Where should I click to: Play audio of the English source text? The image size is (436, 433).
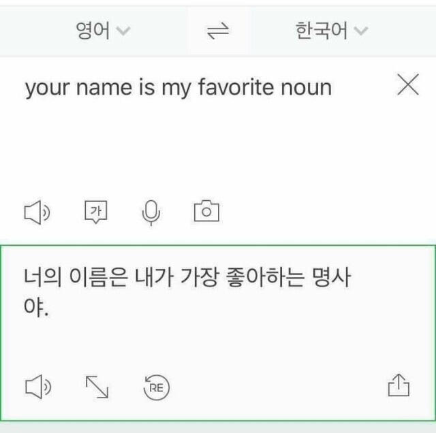pos(37,213)
